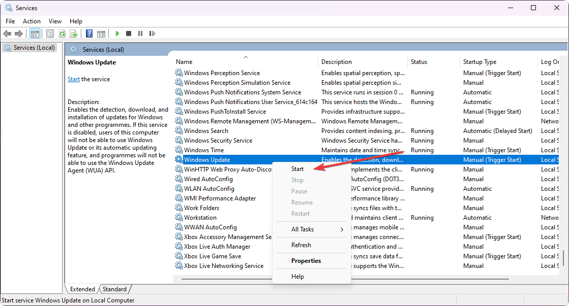Click the Startup Type column header

coord(479,61)
